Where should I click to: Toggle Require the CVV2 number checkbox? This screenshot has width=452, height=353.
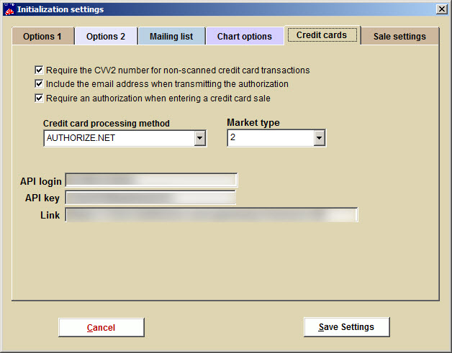[x=39, y=70]
